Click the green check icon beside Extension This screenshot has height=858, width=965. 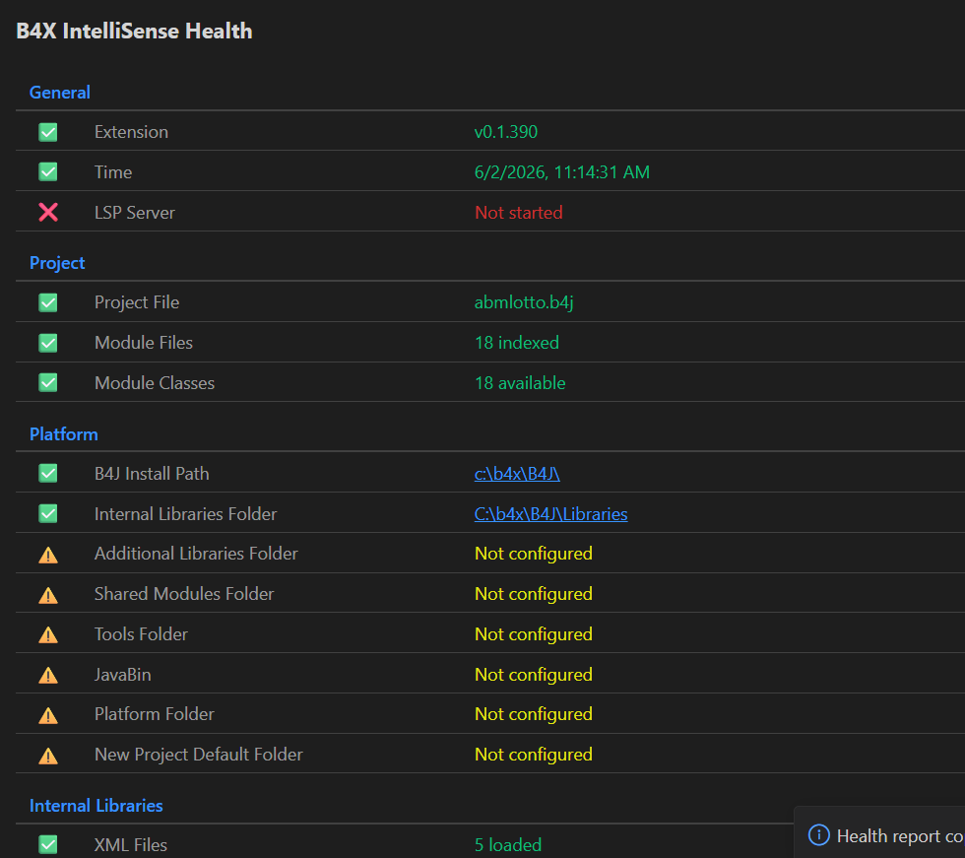(x=48, y=132)
